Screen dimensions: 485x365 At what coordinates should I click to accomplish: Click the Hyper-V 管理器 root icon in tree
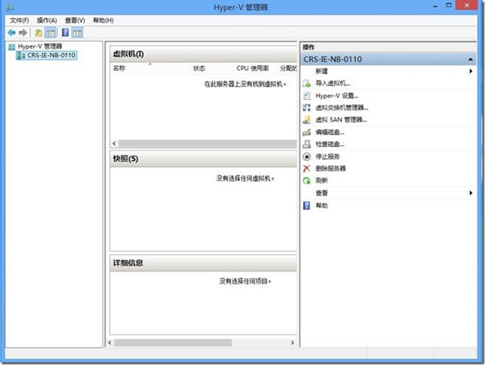pyautogui.click(x=12, y=47)
